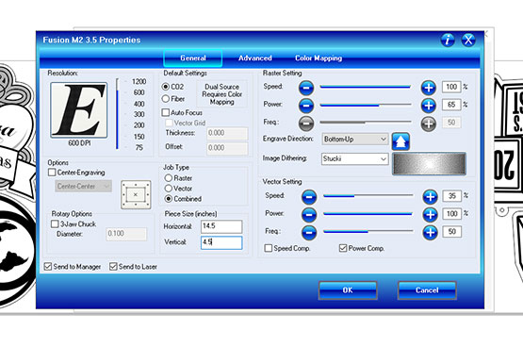Viewport: 523px width, 347px height.
Task: Click the Vector Power percentage field
Action: coord(452,213)
